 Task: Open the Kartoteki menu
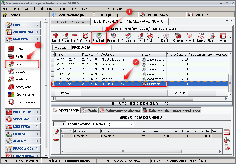30,9
